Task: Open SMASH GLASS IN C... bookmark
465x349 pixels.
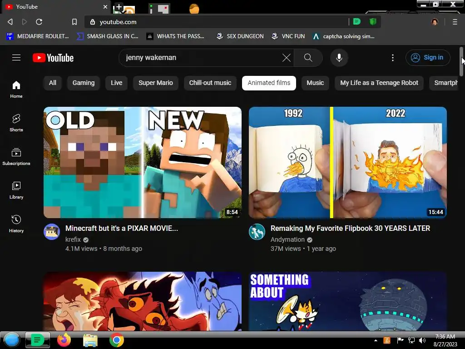Action: (107, 36)
